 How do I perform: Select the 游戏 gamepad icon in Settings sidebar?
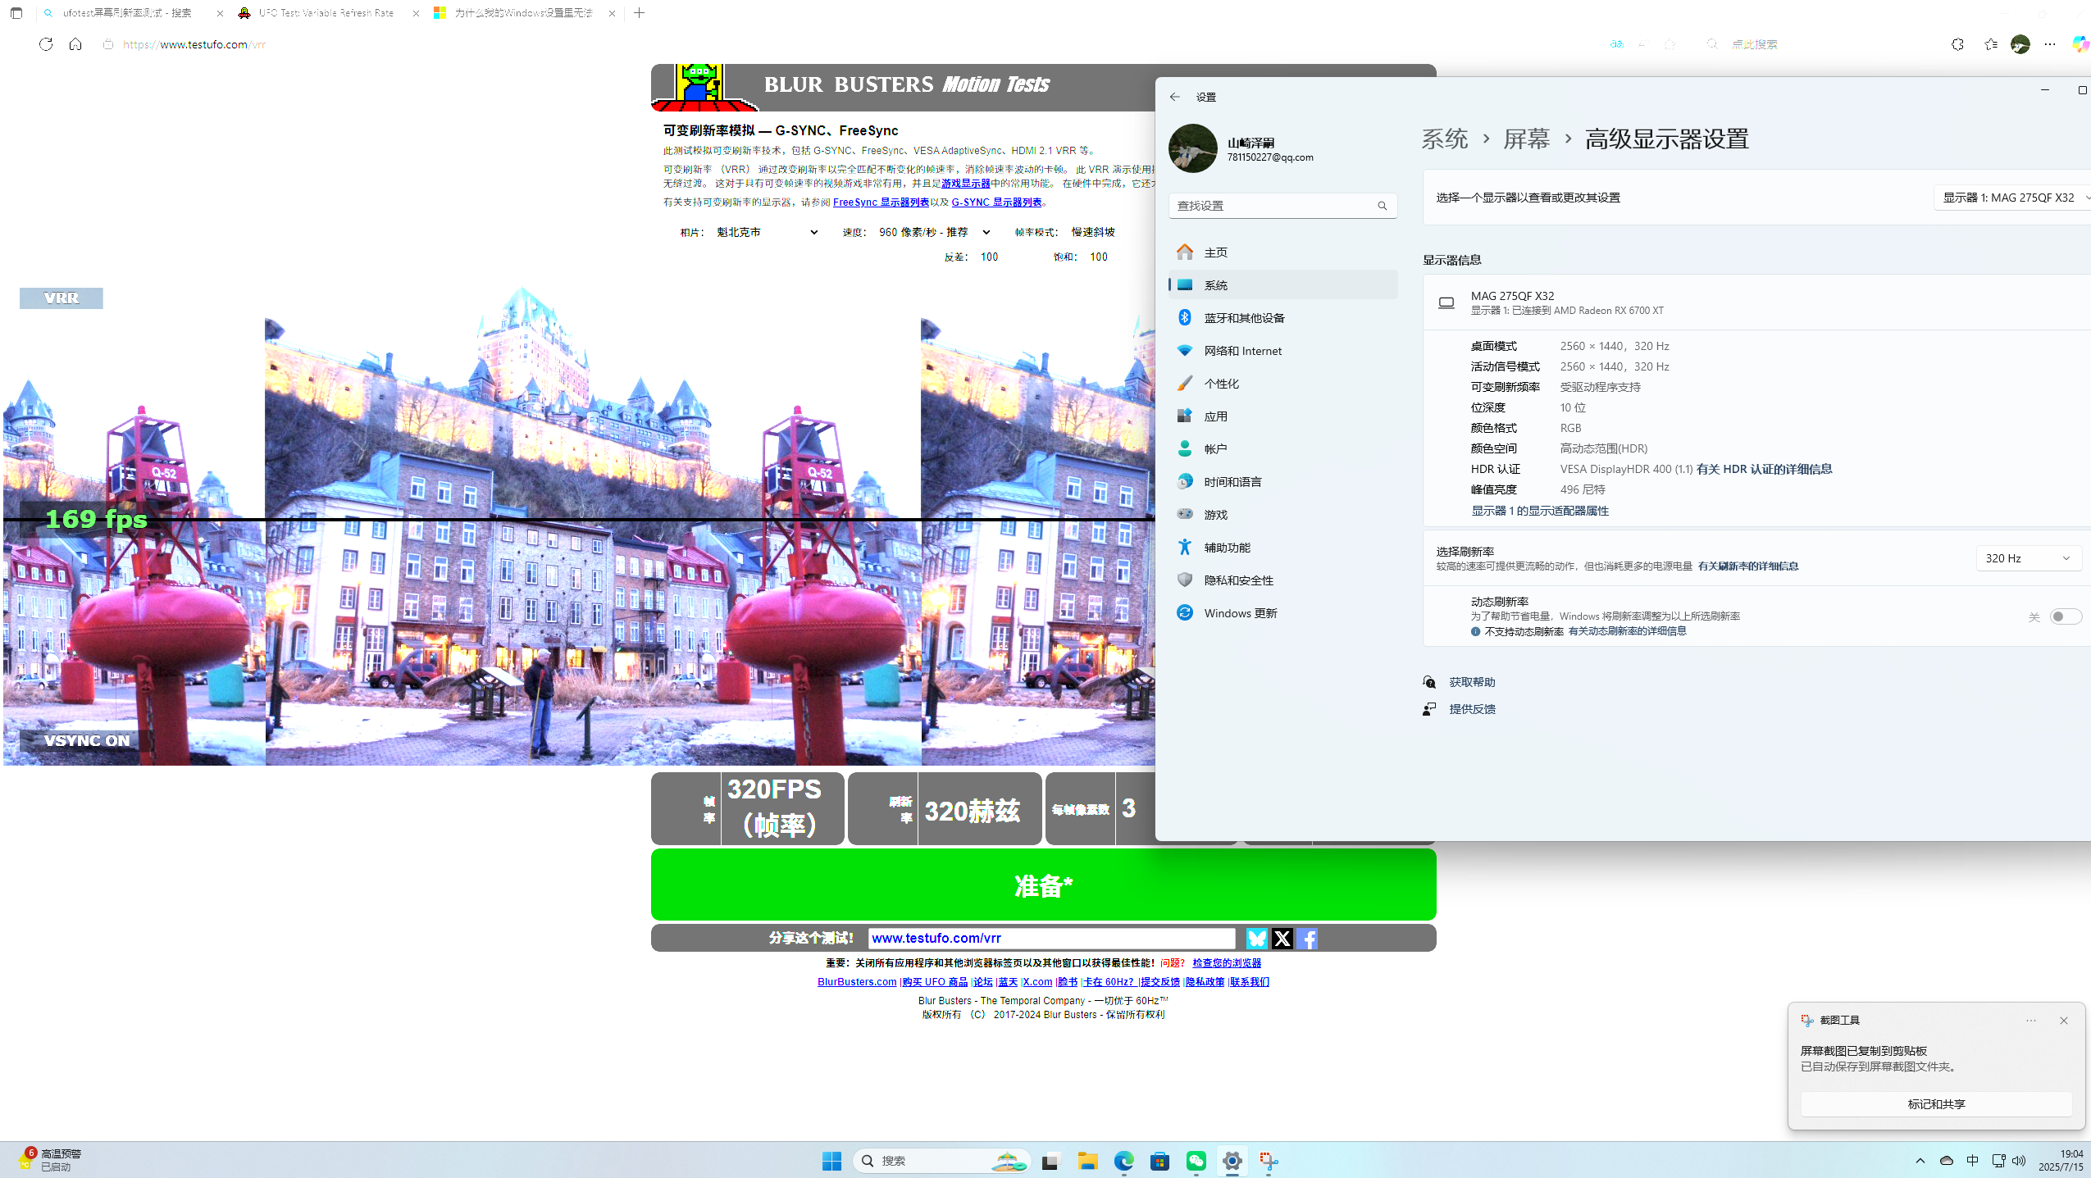1184,514
